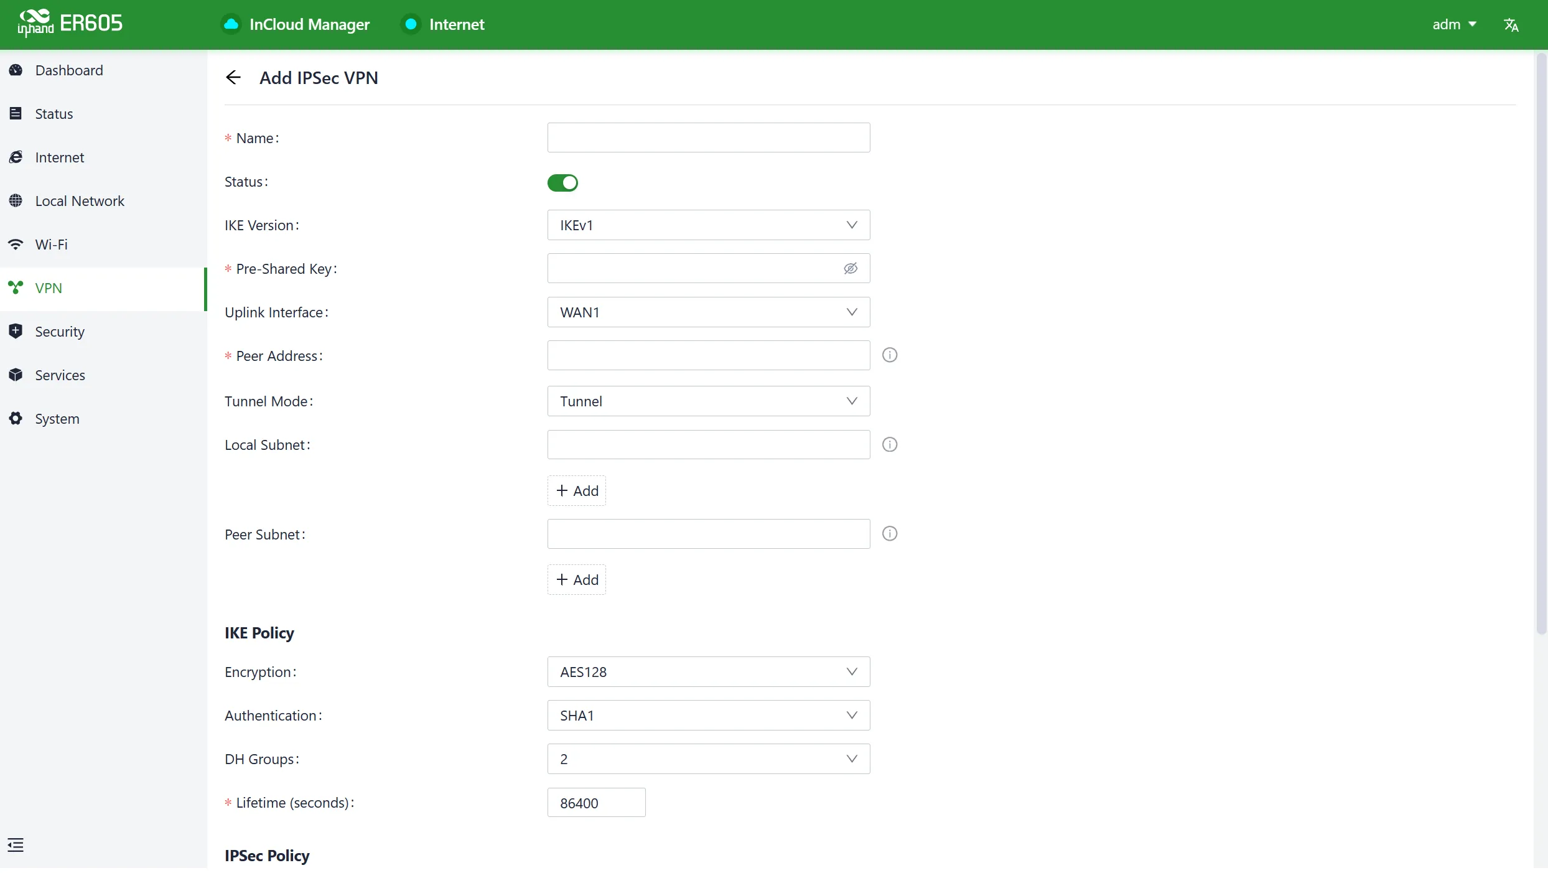
Task: Expand the Tunnel Mode dropdown
Action: pyautogui.click(x=709, y=401)
